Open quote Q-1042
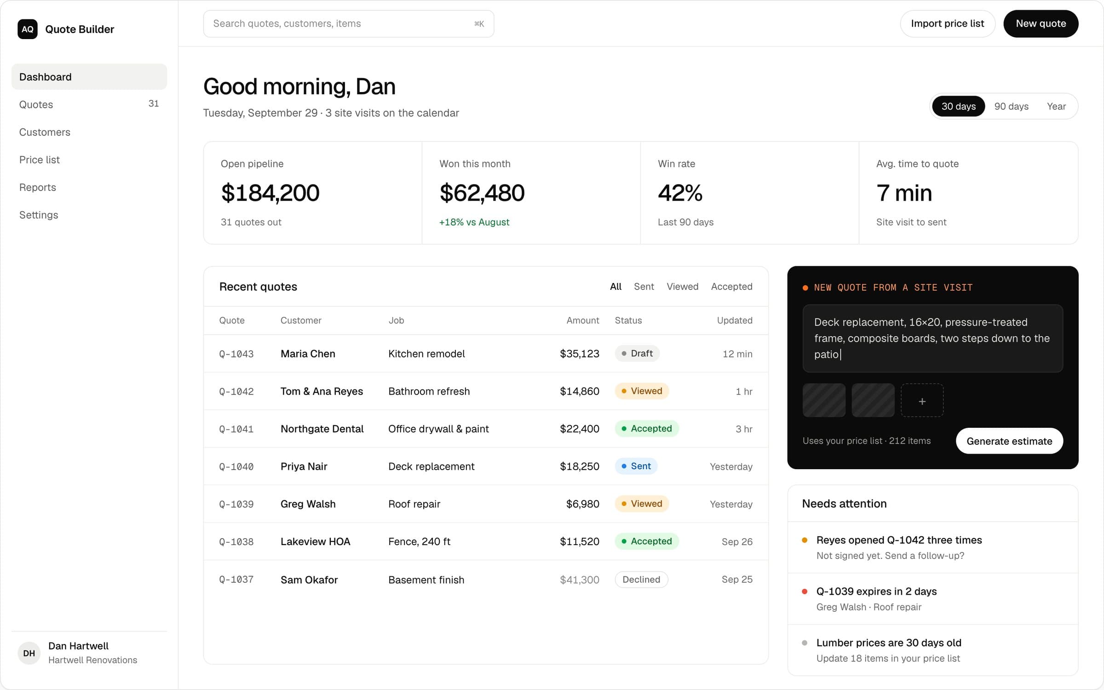 coord(236,391)
